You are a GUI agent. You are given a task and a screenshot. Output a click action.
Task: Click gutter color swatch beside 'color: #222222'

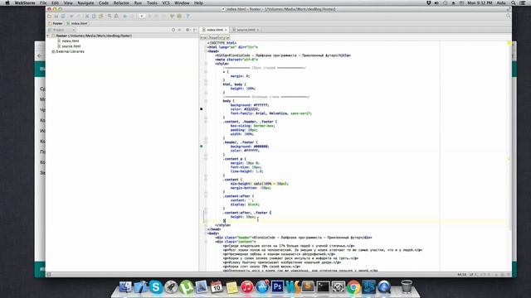pos(202,109)
